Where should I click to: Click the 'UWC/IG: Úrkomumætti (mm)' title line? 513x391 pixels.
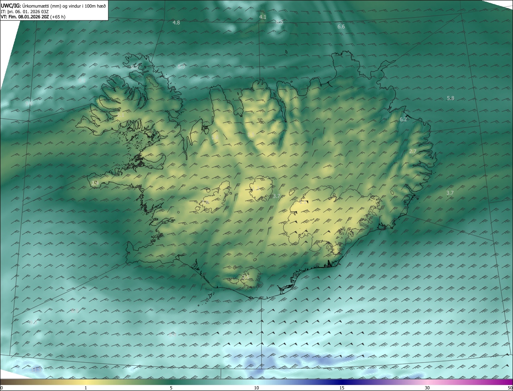tap(53, 6)
